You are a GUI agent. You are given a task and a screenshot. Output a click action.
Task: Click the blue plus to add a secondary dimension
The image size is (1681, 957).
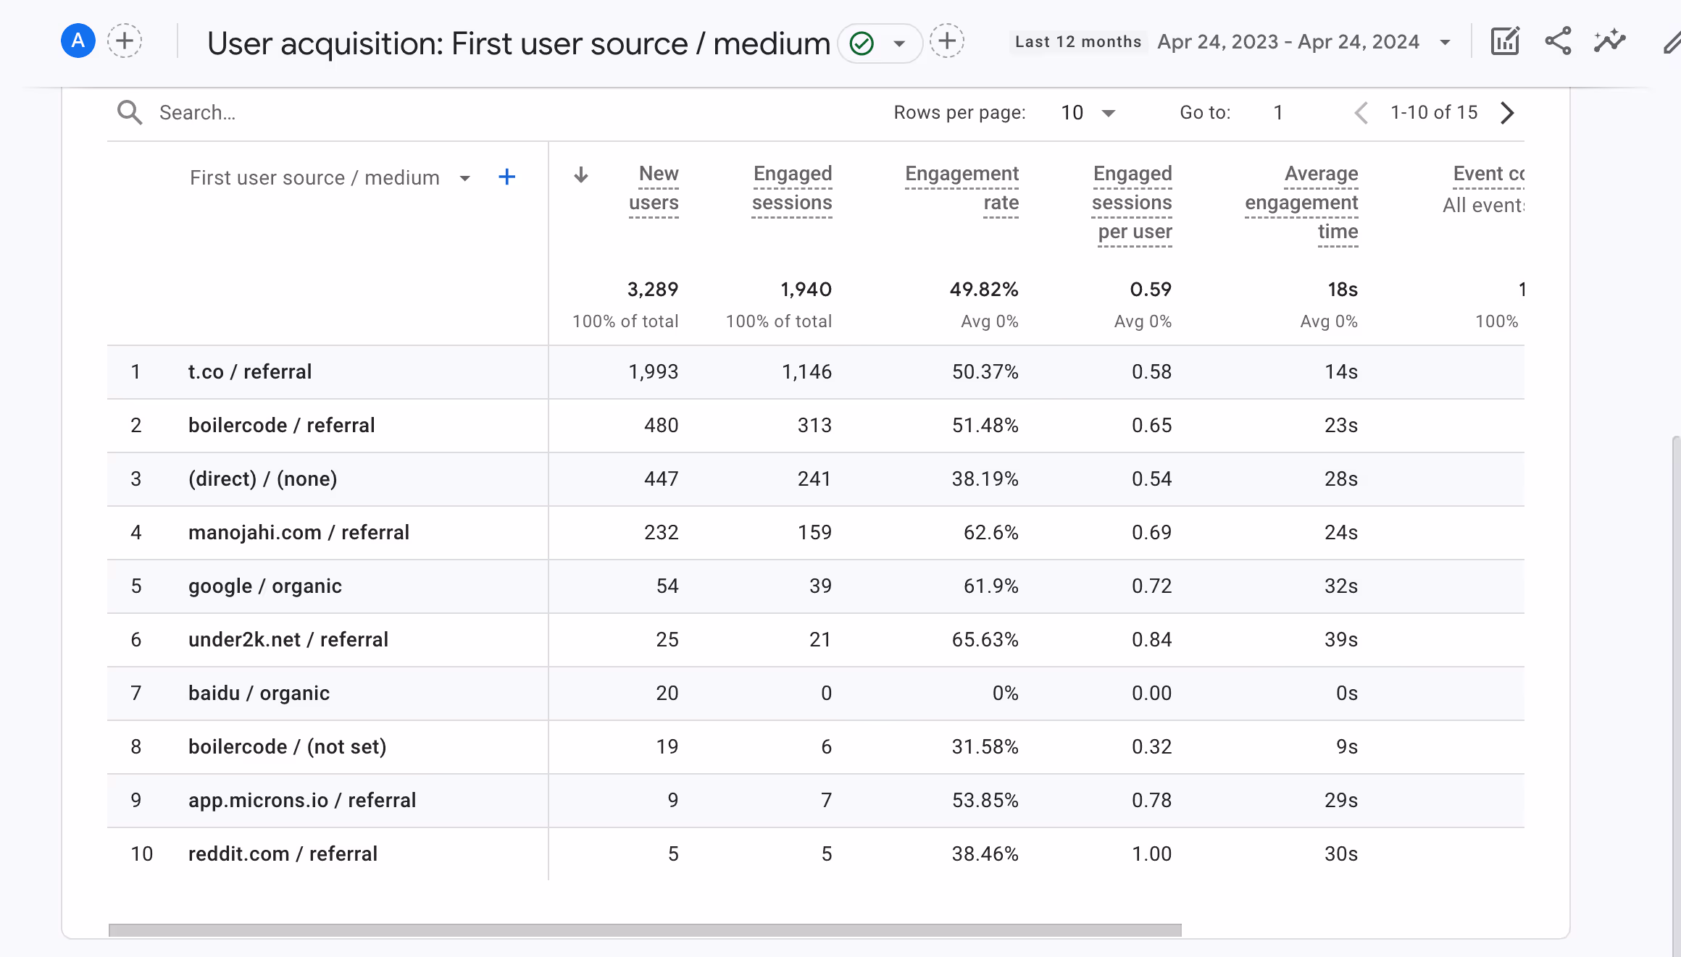click(x=507, y=177)
